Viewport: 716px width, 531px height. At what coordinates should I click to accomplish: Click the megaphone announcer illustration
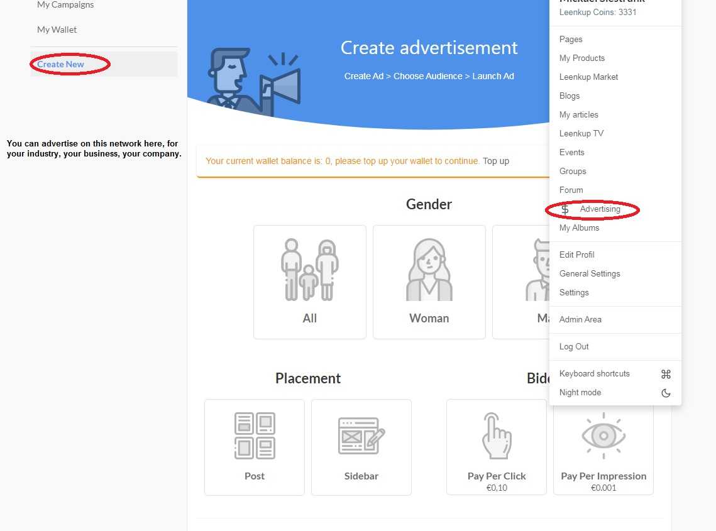click(254, 81)
